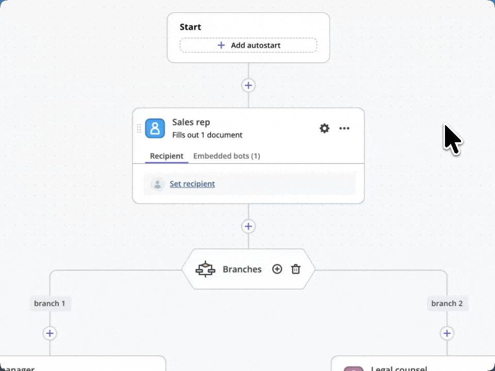The image size is (495, 371).
Task: Click the Branches flowchart icon
Action: point(205,269)
